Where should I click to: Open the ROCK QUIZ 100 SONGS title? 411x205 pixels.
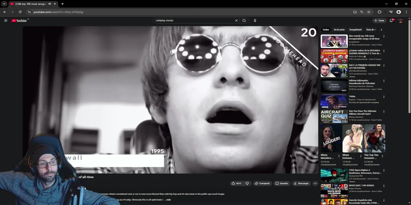361,185
